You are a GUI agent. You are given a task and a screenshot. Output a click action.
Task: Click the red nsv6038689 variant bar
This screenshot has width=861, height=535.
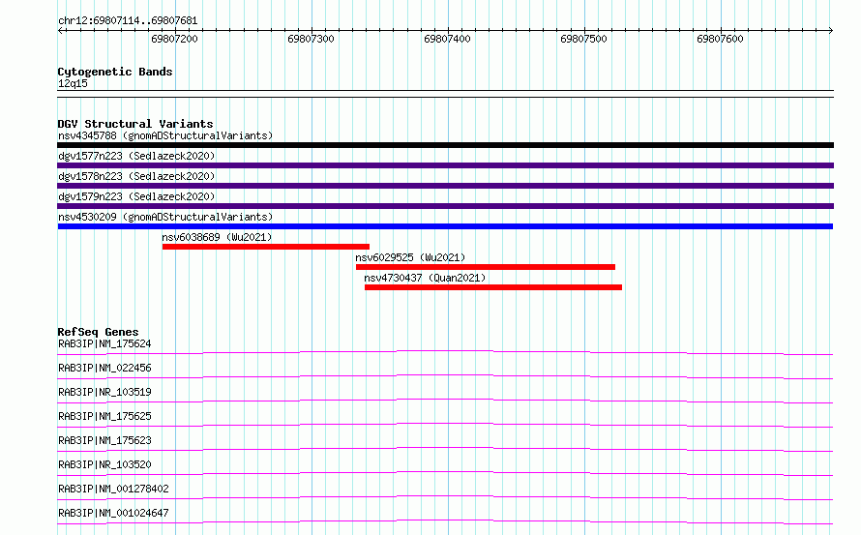pos(266,247)
